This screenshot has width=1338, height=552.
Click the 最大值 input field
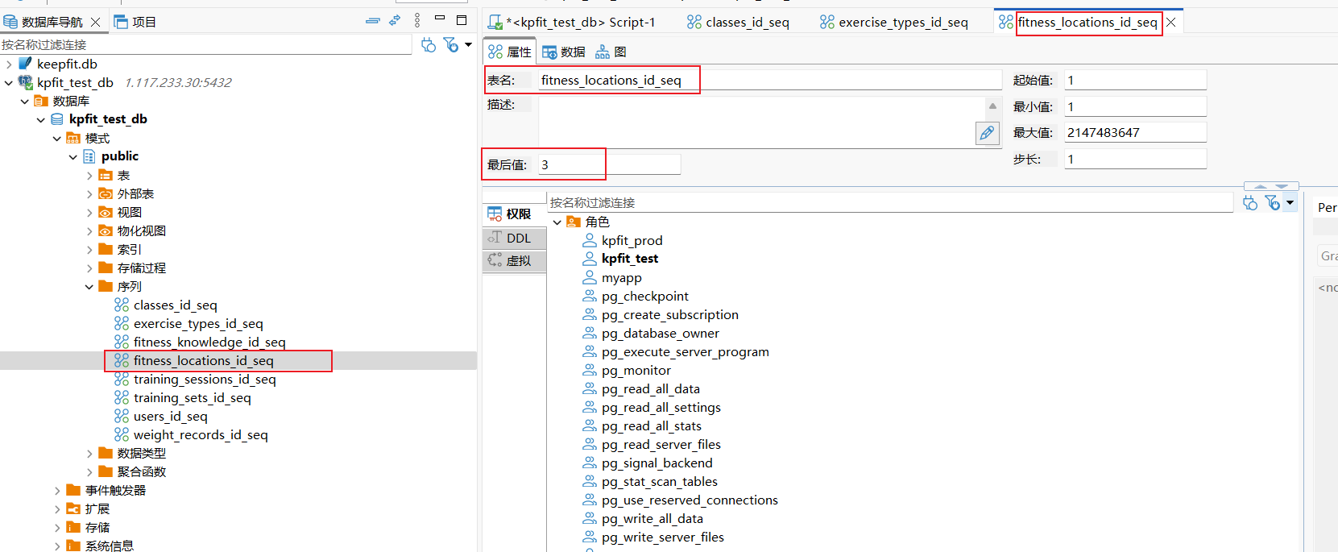click(x=1135, y=133)
